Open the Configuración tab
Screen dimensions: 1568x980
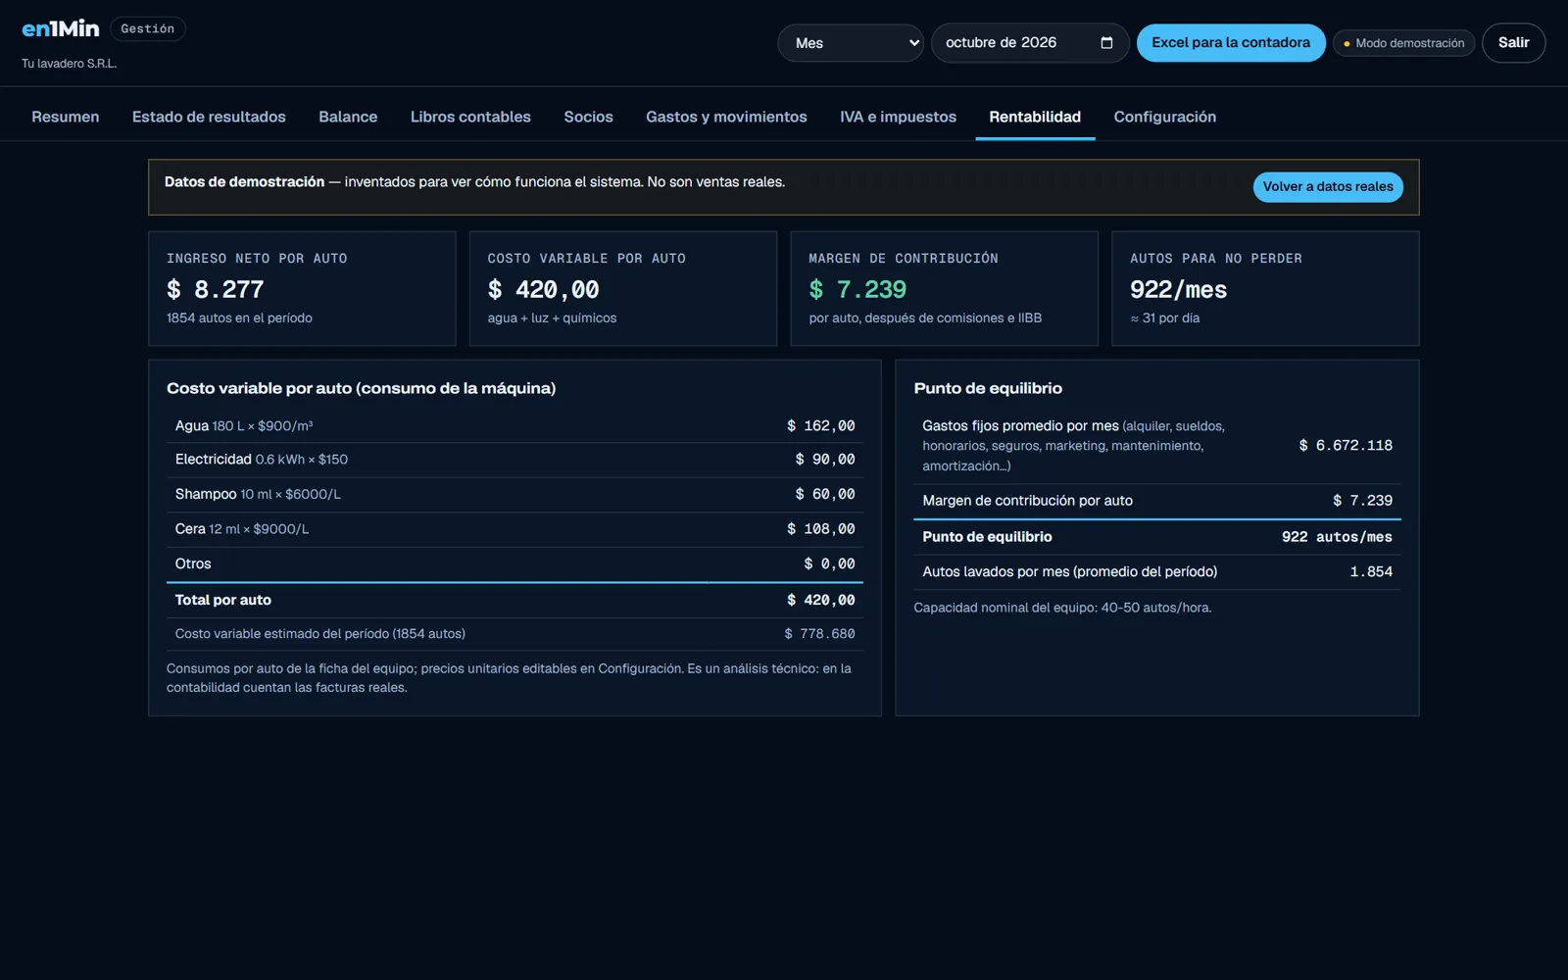(x=1164, y=117)
